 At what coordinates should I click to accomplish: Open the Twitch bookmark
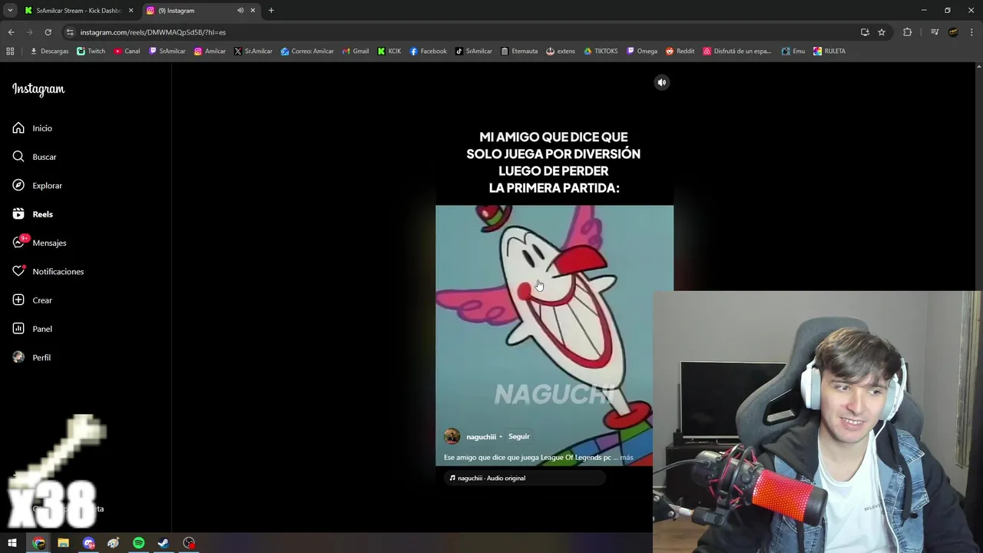[x=91, y=51]
